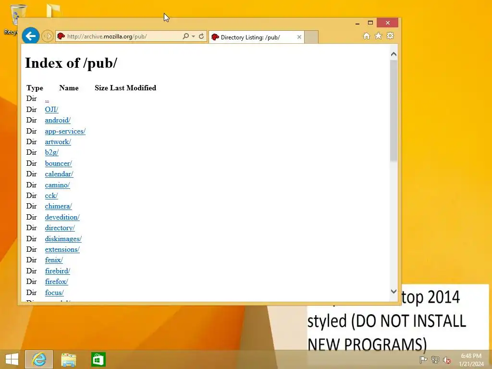The image size is (492, 369).
Task: Select the desktop folder icon beside Recycle Bin
Action: tap(54, 11)
